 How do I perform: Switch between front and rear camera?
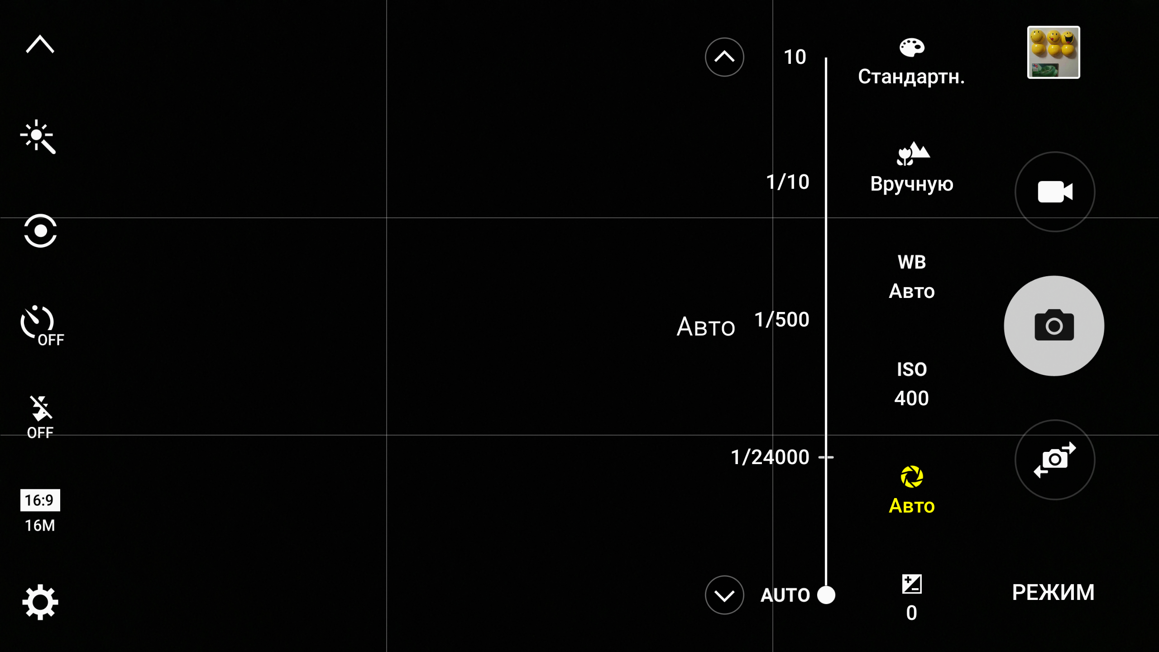[1054, 460]
